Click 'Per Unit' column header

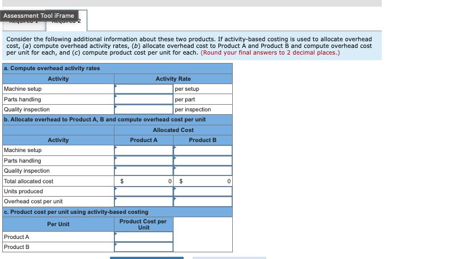point(58,224)
